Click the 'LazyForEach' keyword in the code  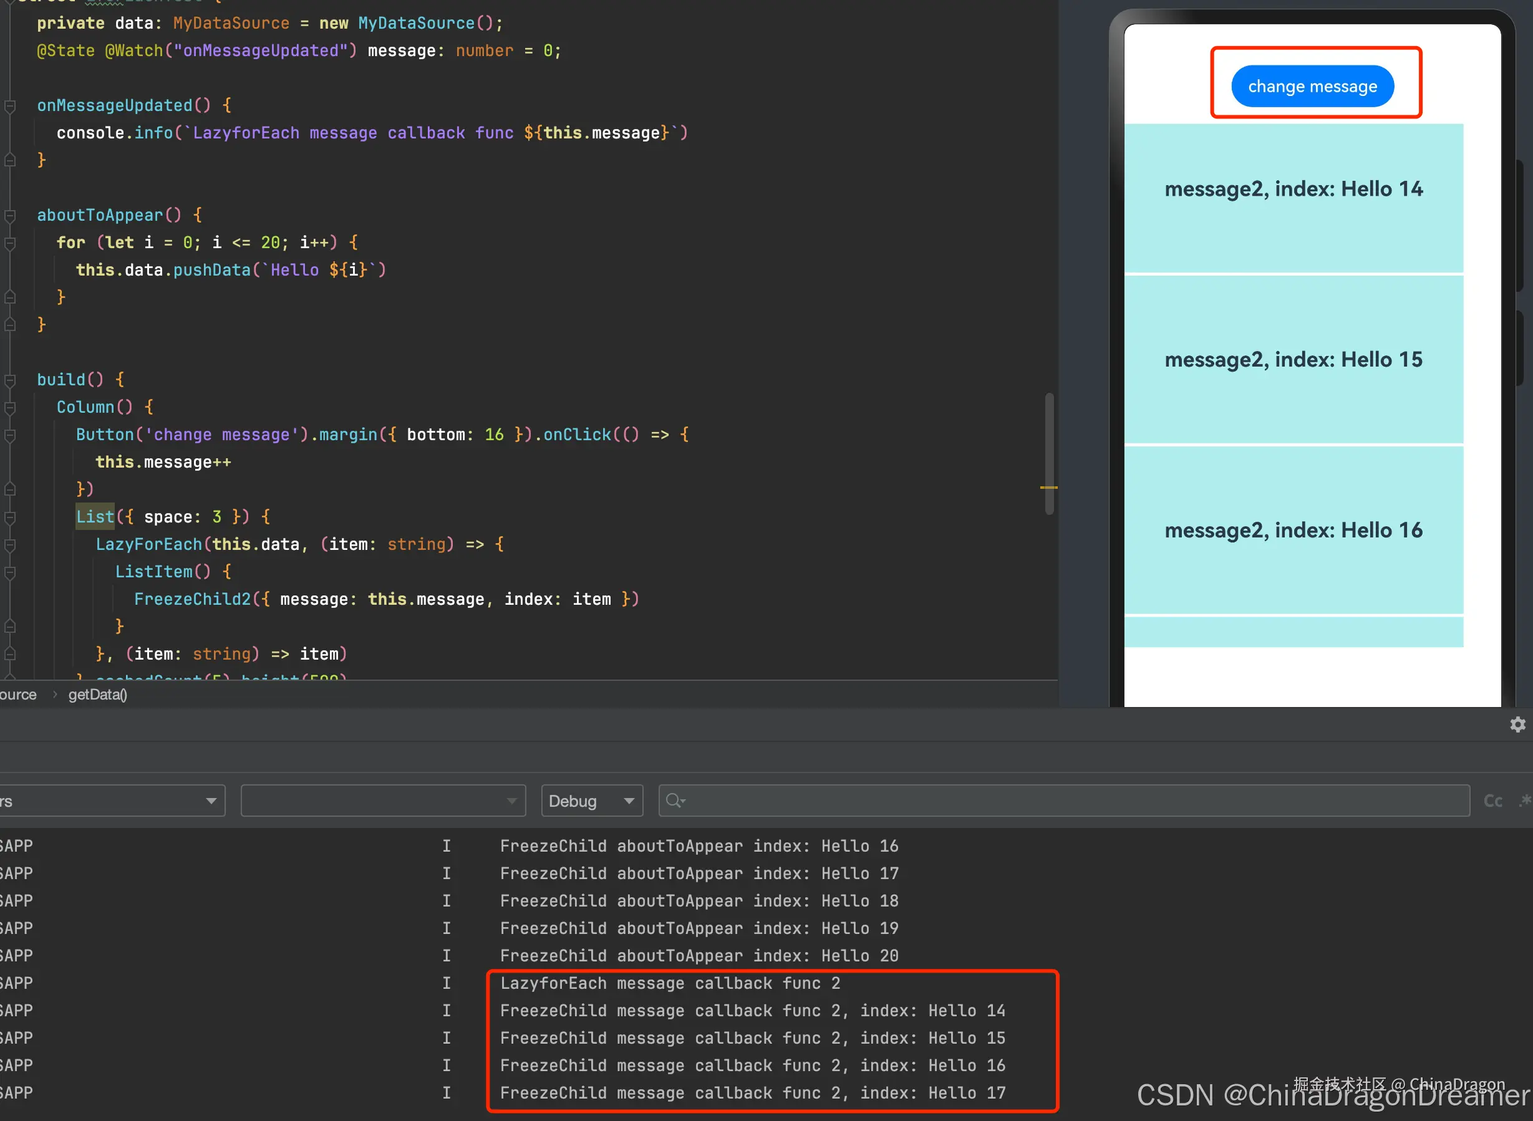coord(148,544)
